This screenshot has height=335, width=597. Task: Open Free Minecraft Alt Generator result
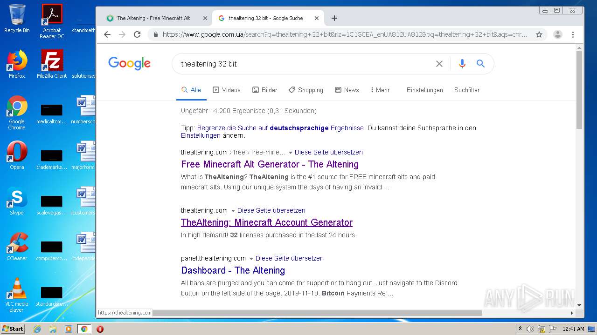coord(270,164)
